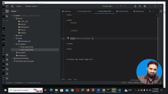168x94 pixels.
Task: Collapse the Templates folder
Action: click(x=14, y=44)
